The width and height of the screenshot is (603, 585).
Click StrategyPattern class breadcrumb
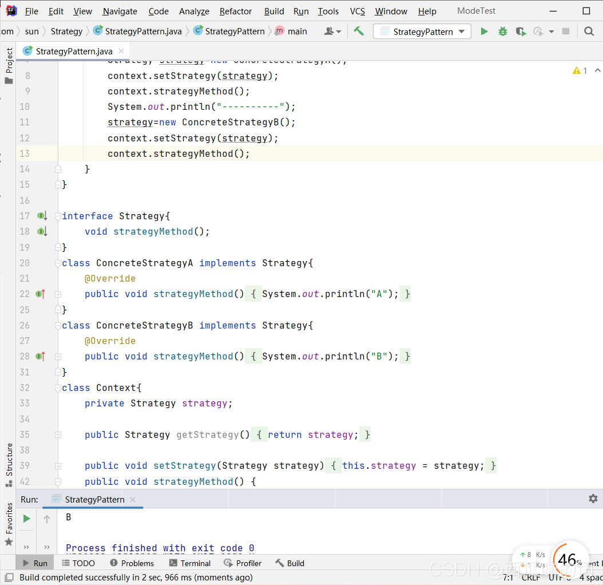229,31
